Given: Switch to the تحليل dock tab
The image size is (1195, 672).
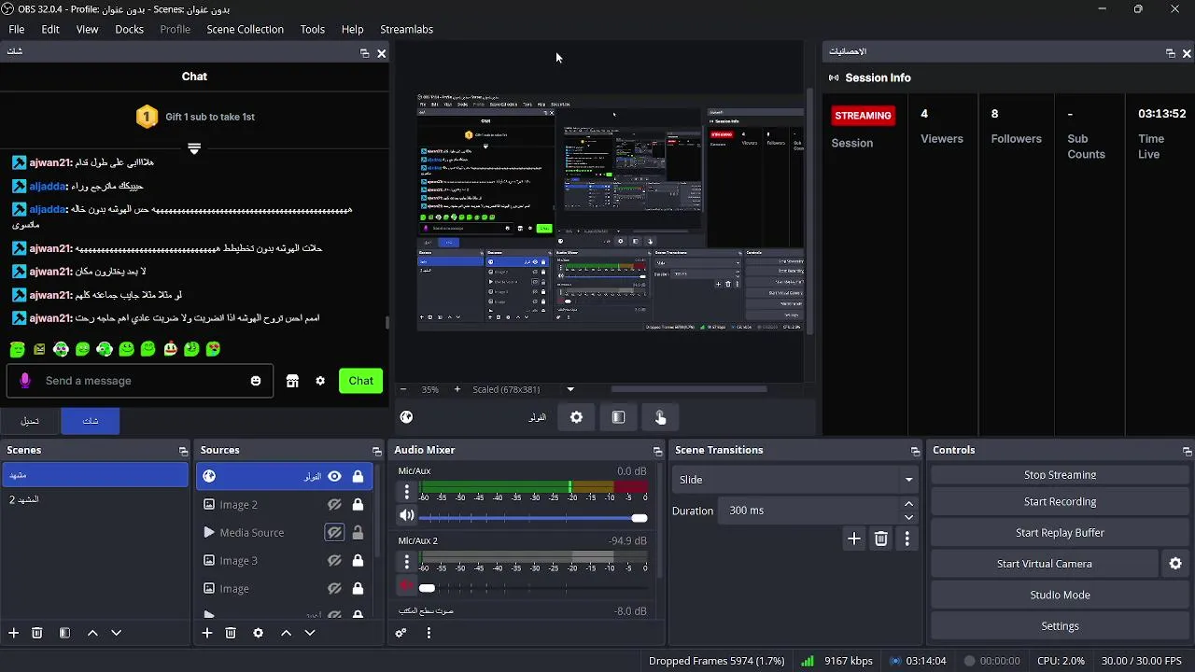Looking at the screenshot, I should pos(30,421).
